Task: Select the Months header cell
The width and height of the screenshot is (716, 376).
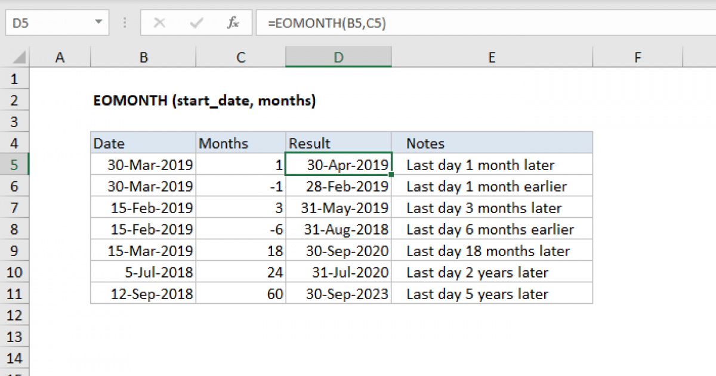Action: [240, 143]
